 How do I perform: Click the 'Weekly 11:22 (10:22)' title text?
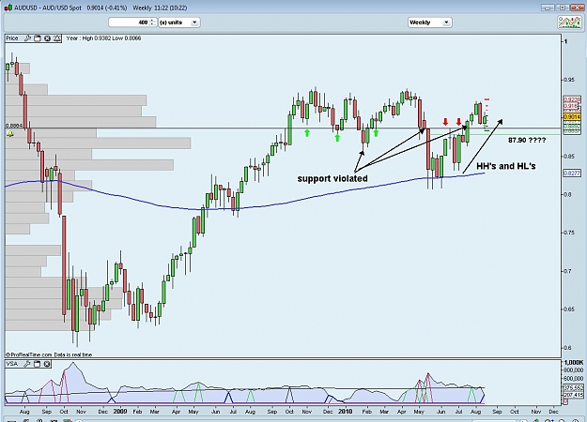pyautogui.click(x=160, y=8)
